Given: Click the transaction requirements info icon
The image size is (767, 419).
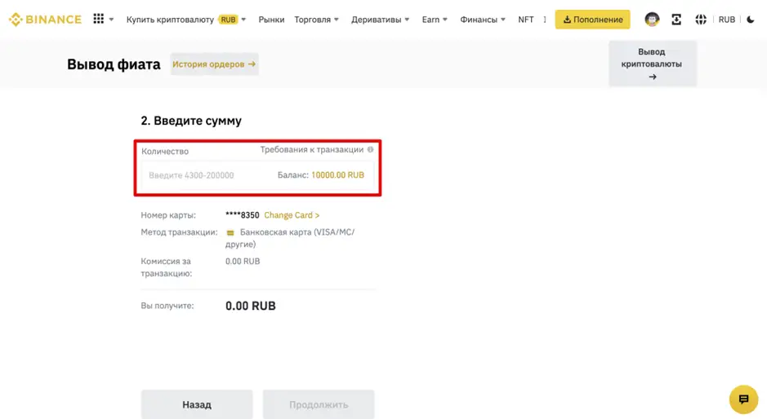Looking at the screenshot, I should (370, 150).
